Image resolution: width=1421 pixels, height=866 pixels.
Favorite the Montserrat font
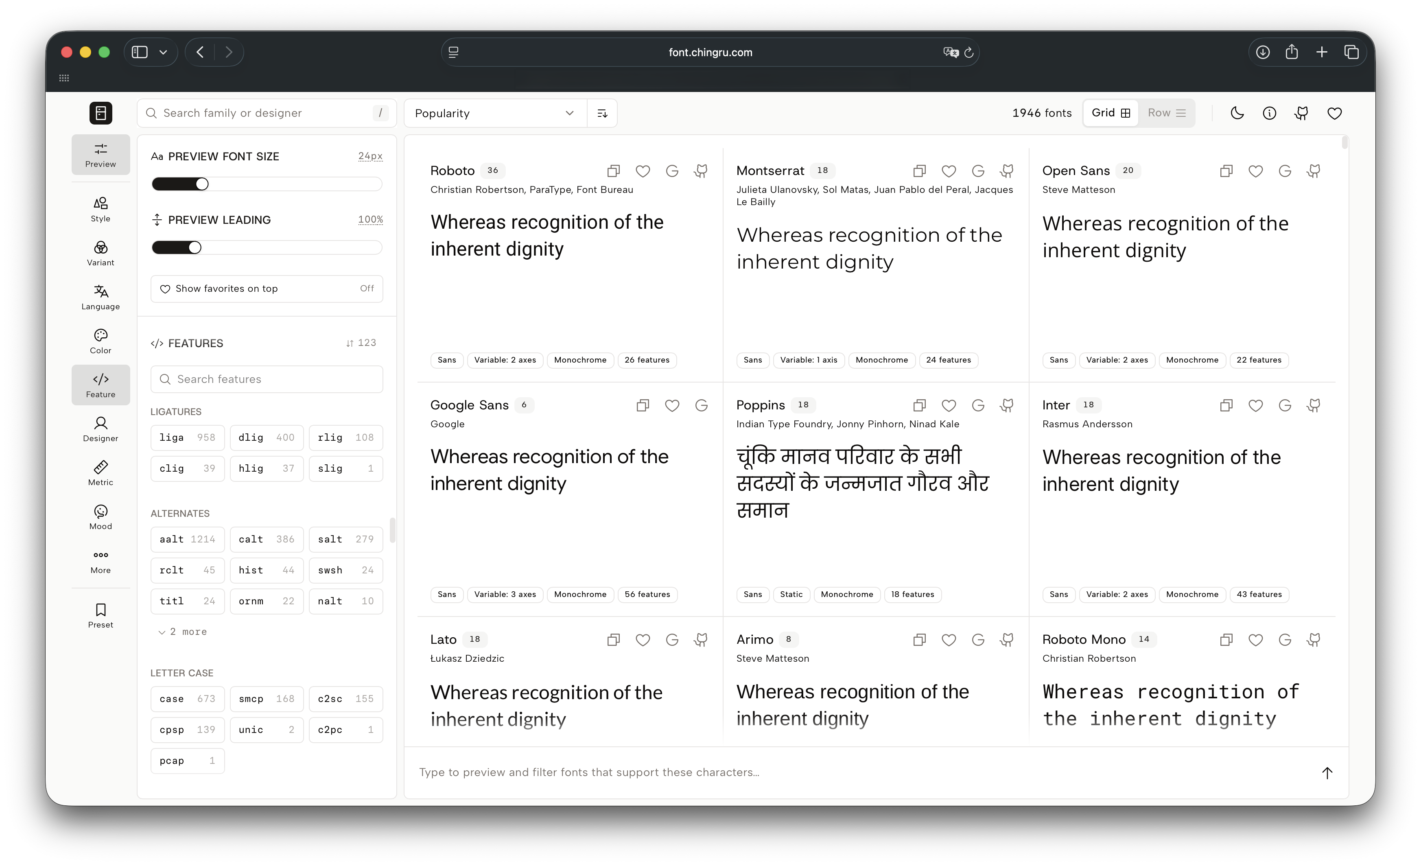pos(949,171)
